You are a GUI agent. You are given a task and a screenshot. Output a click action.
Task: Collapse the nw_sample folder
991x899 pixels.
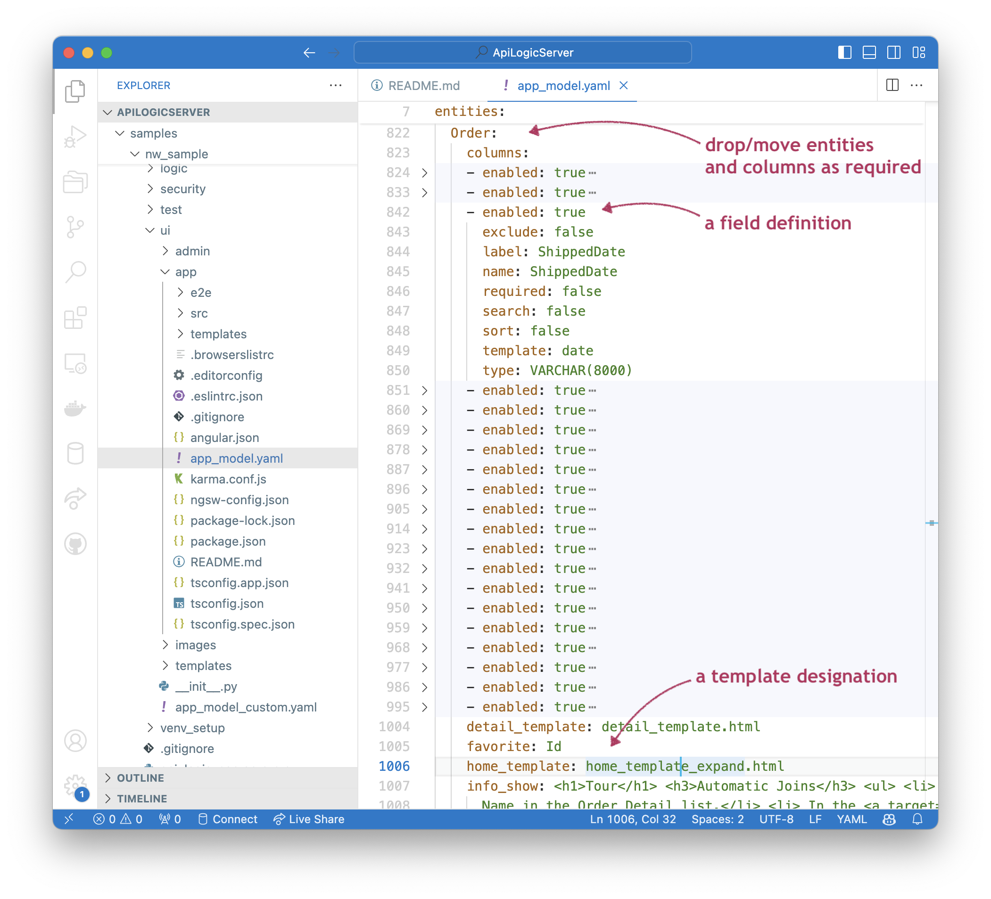coord(228,154)
